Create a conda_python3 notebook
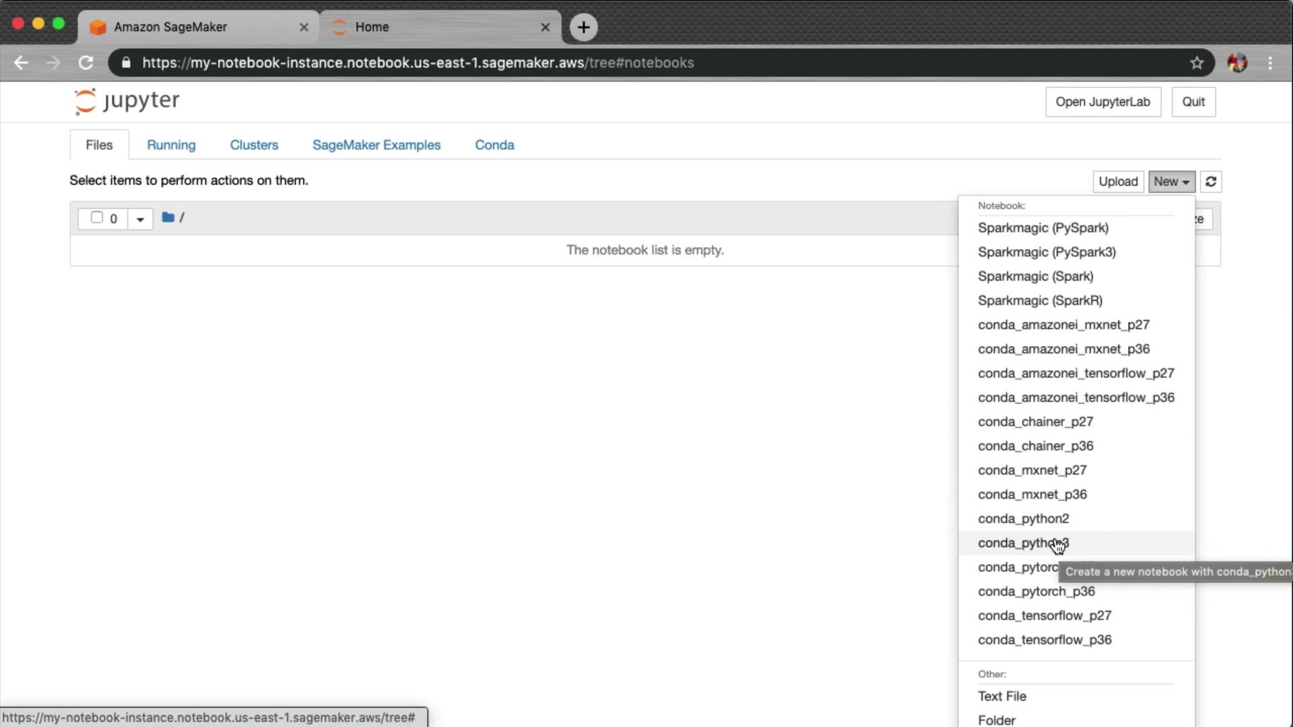 pyautogui.click(x=1022, y=543)
